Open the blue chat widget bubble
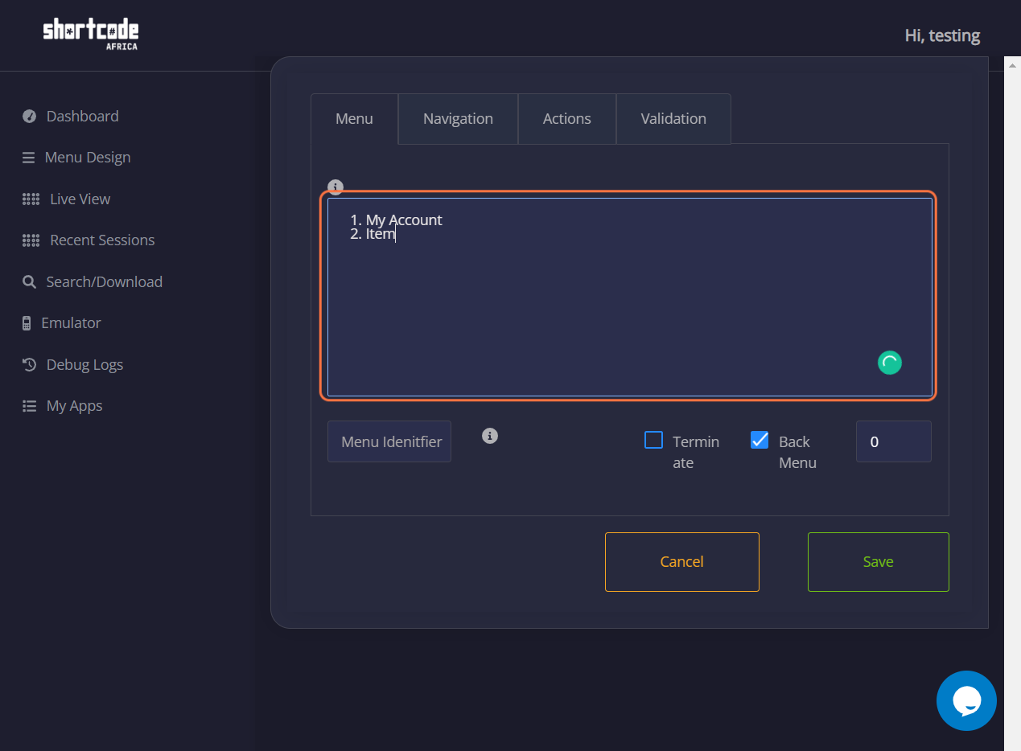Viewport: 1021px width, 751px height. point(966,700)
